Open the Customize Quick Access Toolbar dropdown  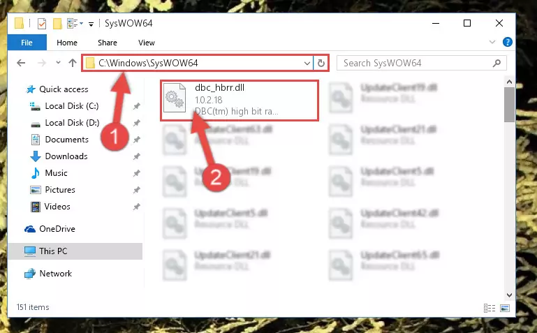click(x=91, y=24)
